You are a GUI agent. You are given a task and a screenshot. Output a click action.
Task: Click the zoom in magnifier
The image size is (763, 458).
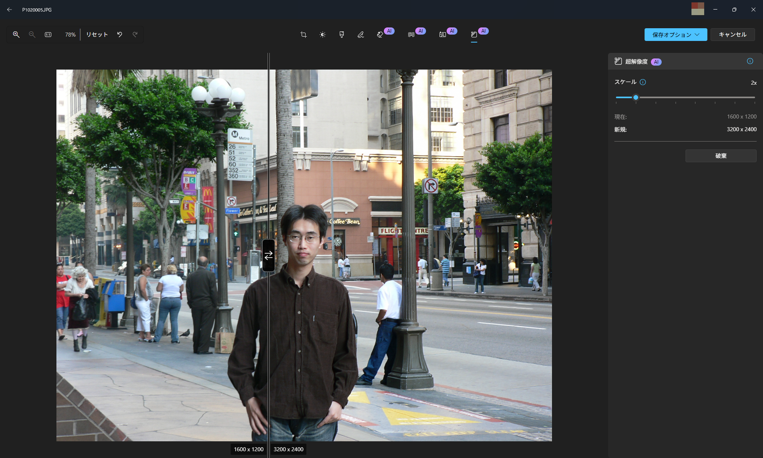(16, 35)
